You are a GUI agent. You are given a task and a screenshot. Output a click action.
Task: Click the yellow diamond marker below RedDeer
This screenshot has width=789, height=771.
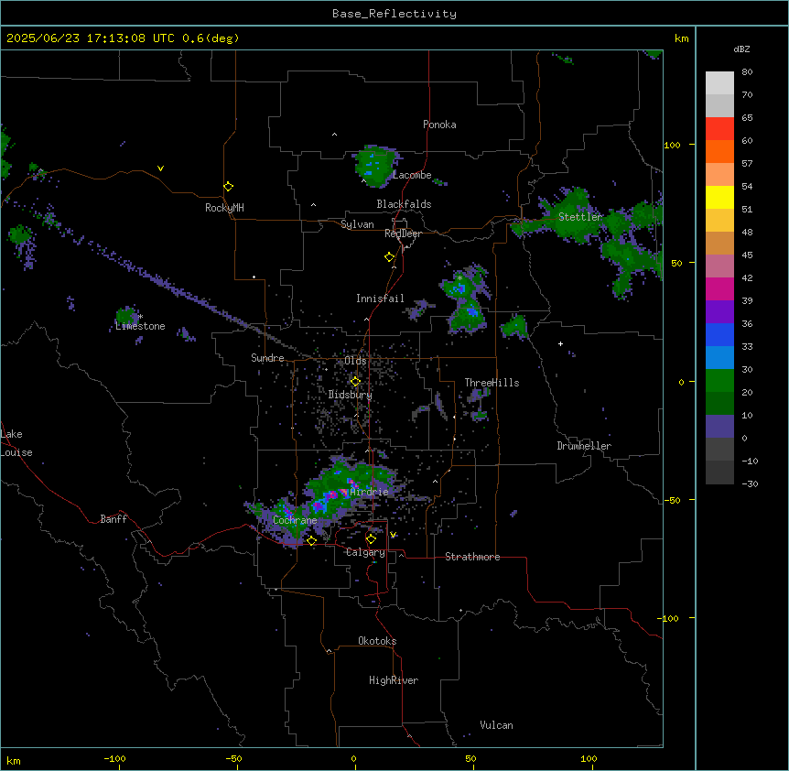tap(390, 257)
